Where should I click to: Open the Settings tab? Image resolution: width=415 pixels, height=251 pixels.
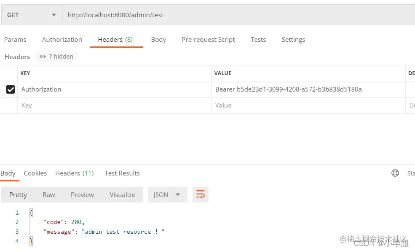pyautogui.click(x=293, y=40)
